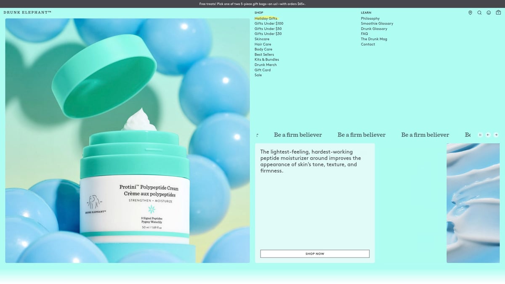Viewport: 505px width, 284px height.
Task: Navigate to Kits & Bundles
Action: click(266, 59)
